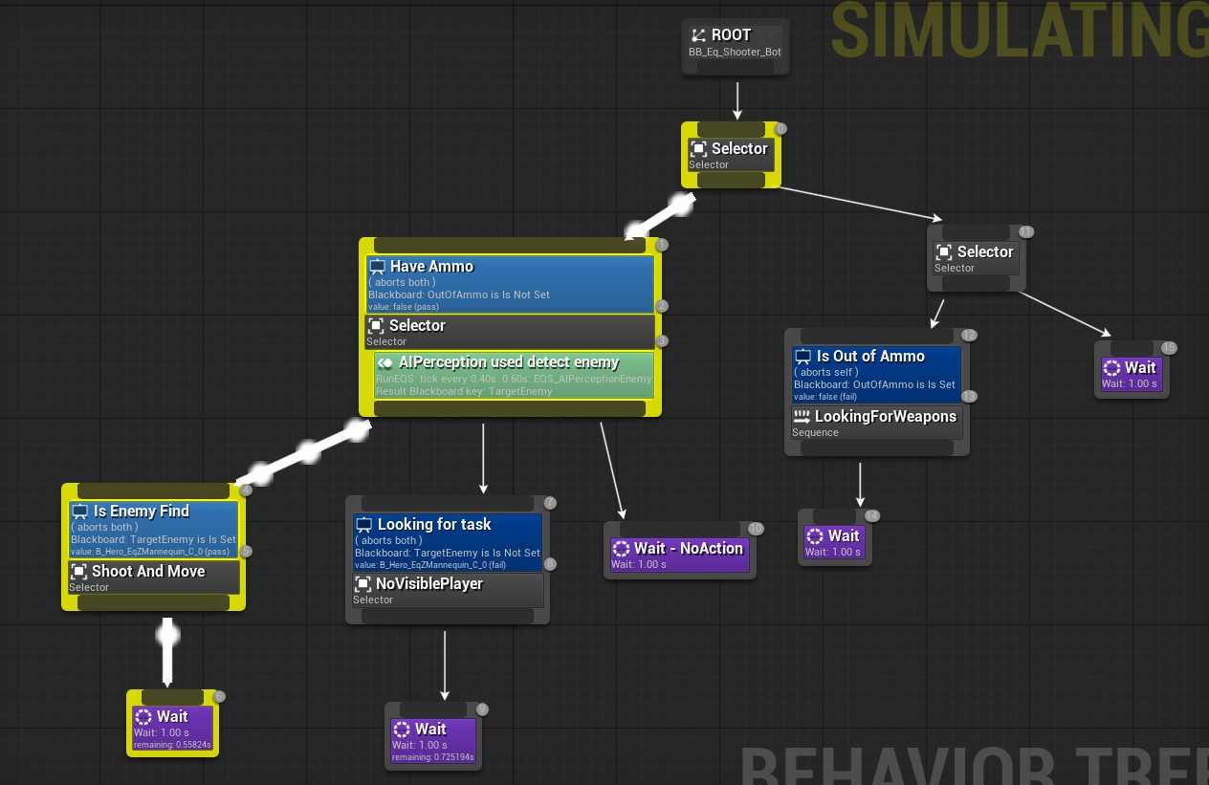Select the Is Out of Ammo decorator
Image resolution: width=1209 pixels, height=785 pixels.
click(x=876, y=369)
